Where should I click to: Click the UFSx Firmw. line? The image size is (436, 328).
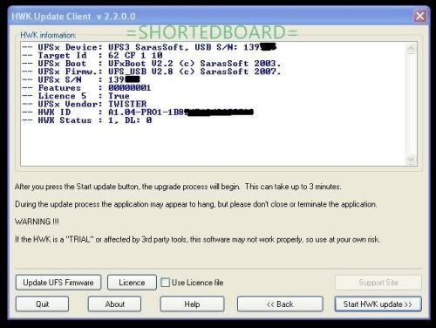click(x=152, y=72)
